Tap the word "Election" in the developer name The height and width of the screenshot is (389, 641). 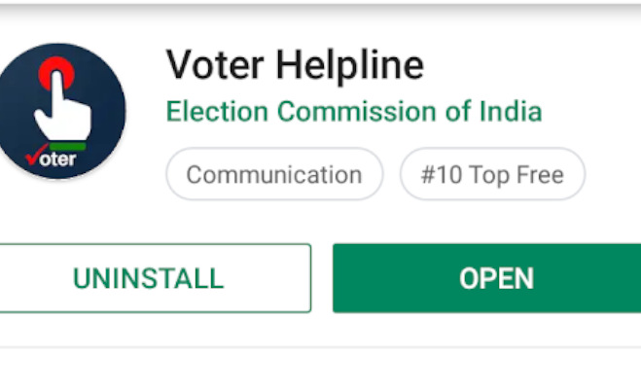point(216,111)
